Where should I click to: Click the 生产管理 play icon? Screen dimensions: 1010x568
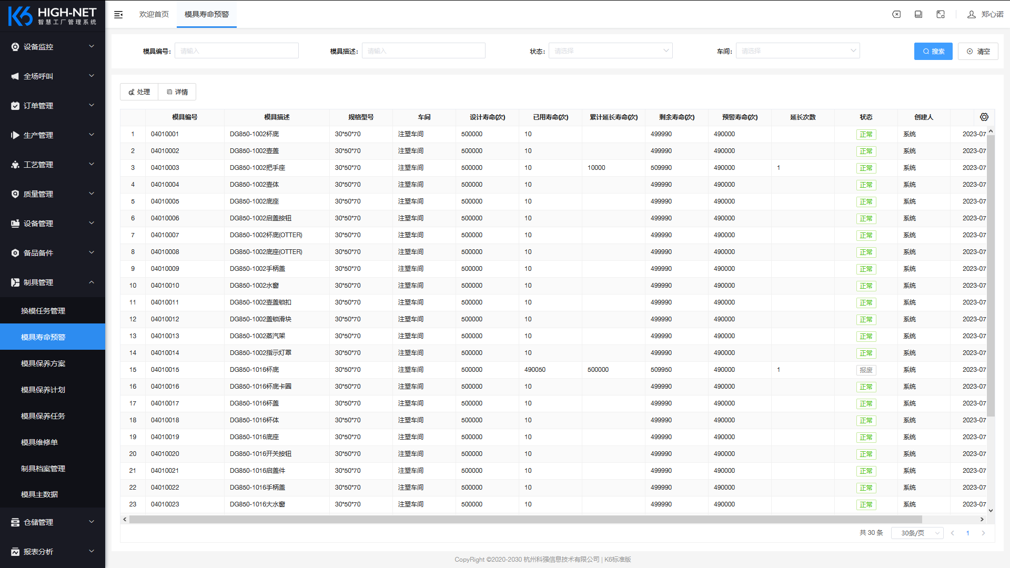pyautogui.click(x=15, y=135)
